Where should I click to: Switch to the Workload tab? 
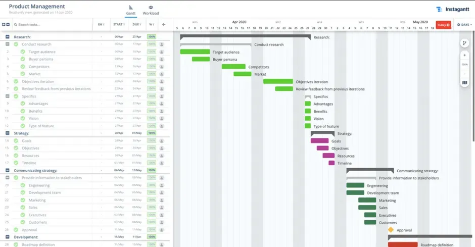[x=151, y=10]
